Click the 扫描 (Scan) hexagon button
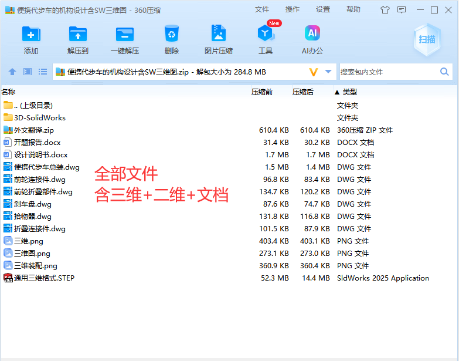 point(427,39)
